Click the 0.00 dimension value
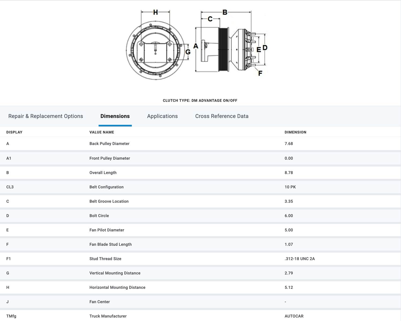The width and height of the screenshot is (401, 321). click(x=289, y=158)
